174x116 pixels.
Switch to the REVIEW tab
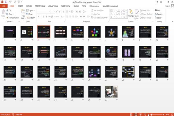[x=76, y=6]
